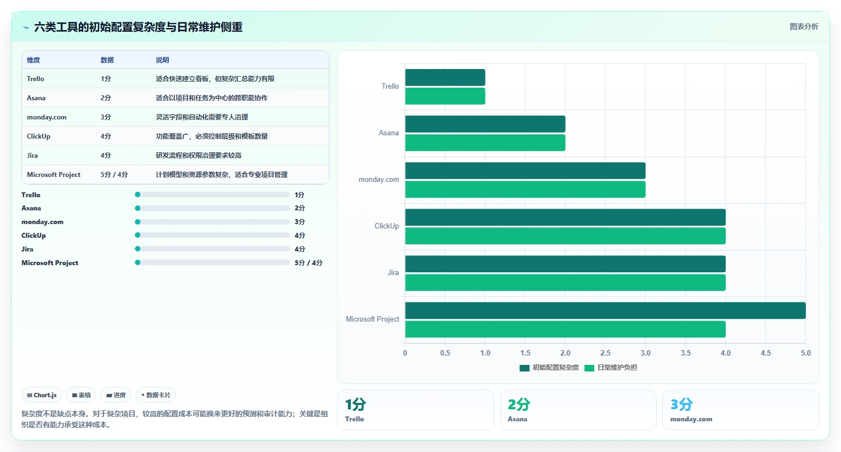This screenshot has width=841, height=452.
Task: Click Asana's dark green chart bar
Action: [x=485, y=124]
